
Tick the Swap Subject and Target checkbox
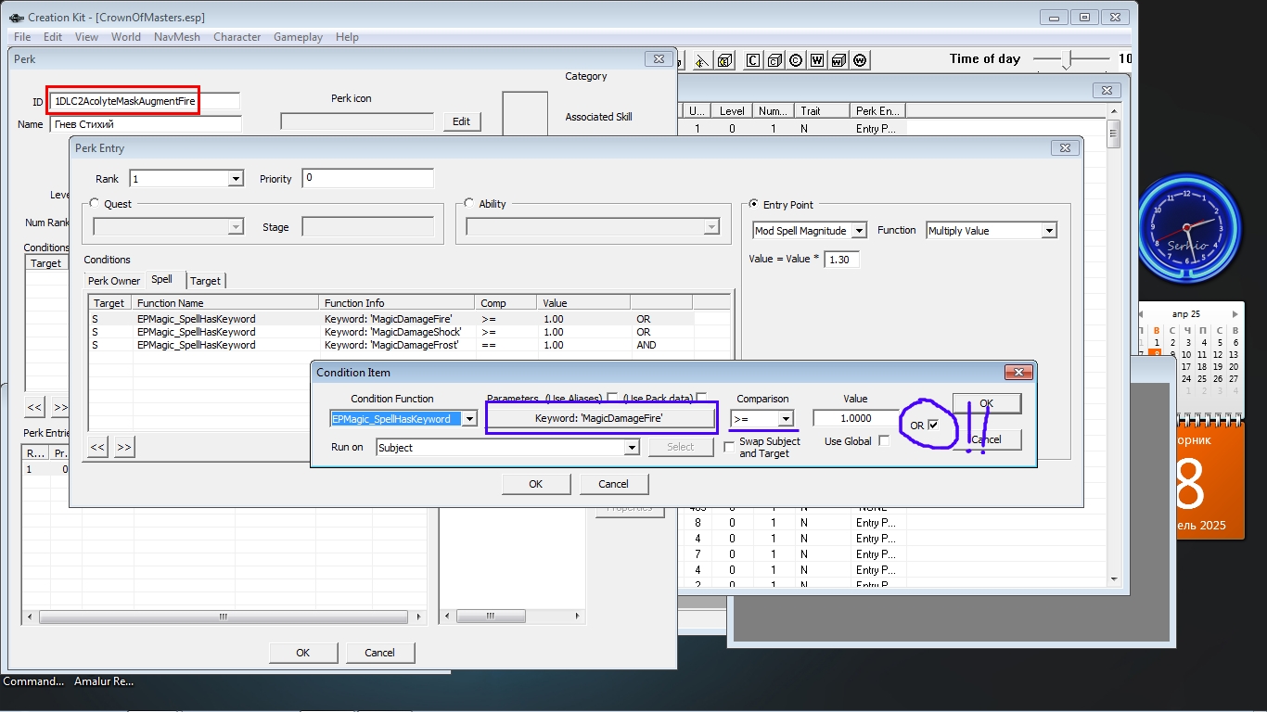pyautogui.click(x=729, y=447)
